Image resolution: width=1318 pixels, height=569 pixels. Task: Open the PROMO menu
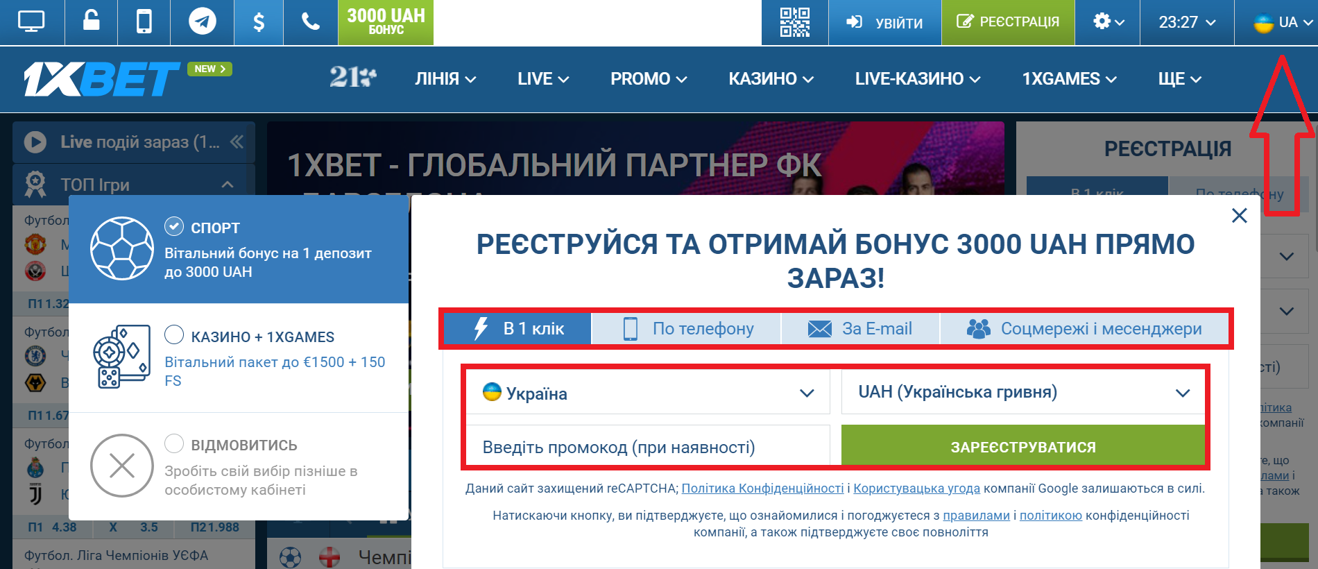pos(649,79)
